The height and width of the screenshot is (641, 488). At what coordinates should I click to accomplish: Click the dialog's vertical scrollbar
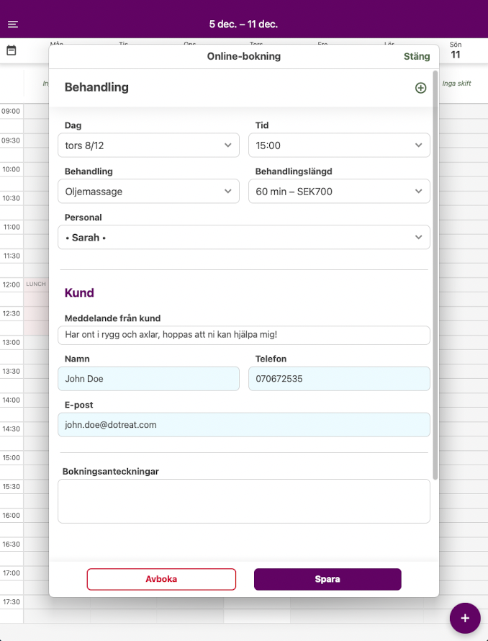(435, 274)
